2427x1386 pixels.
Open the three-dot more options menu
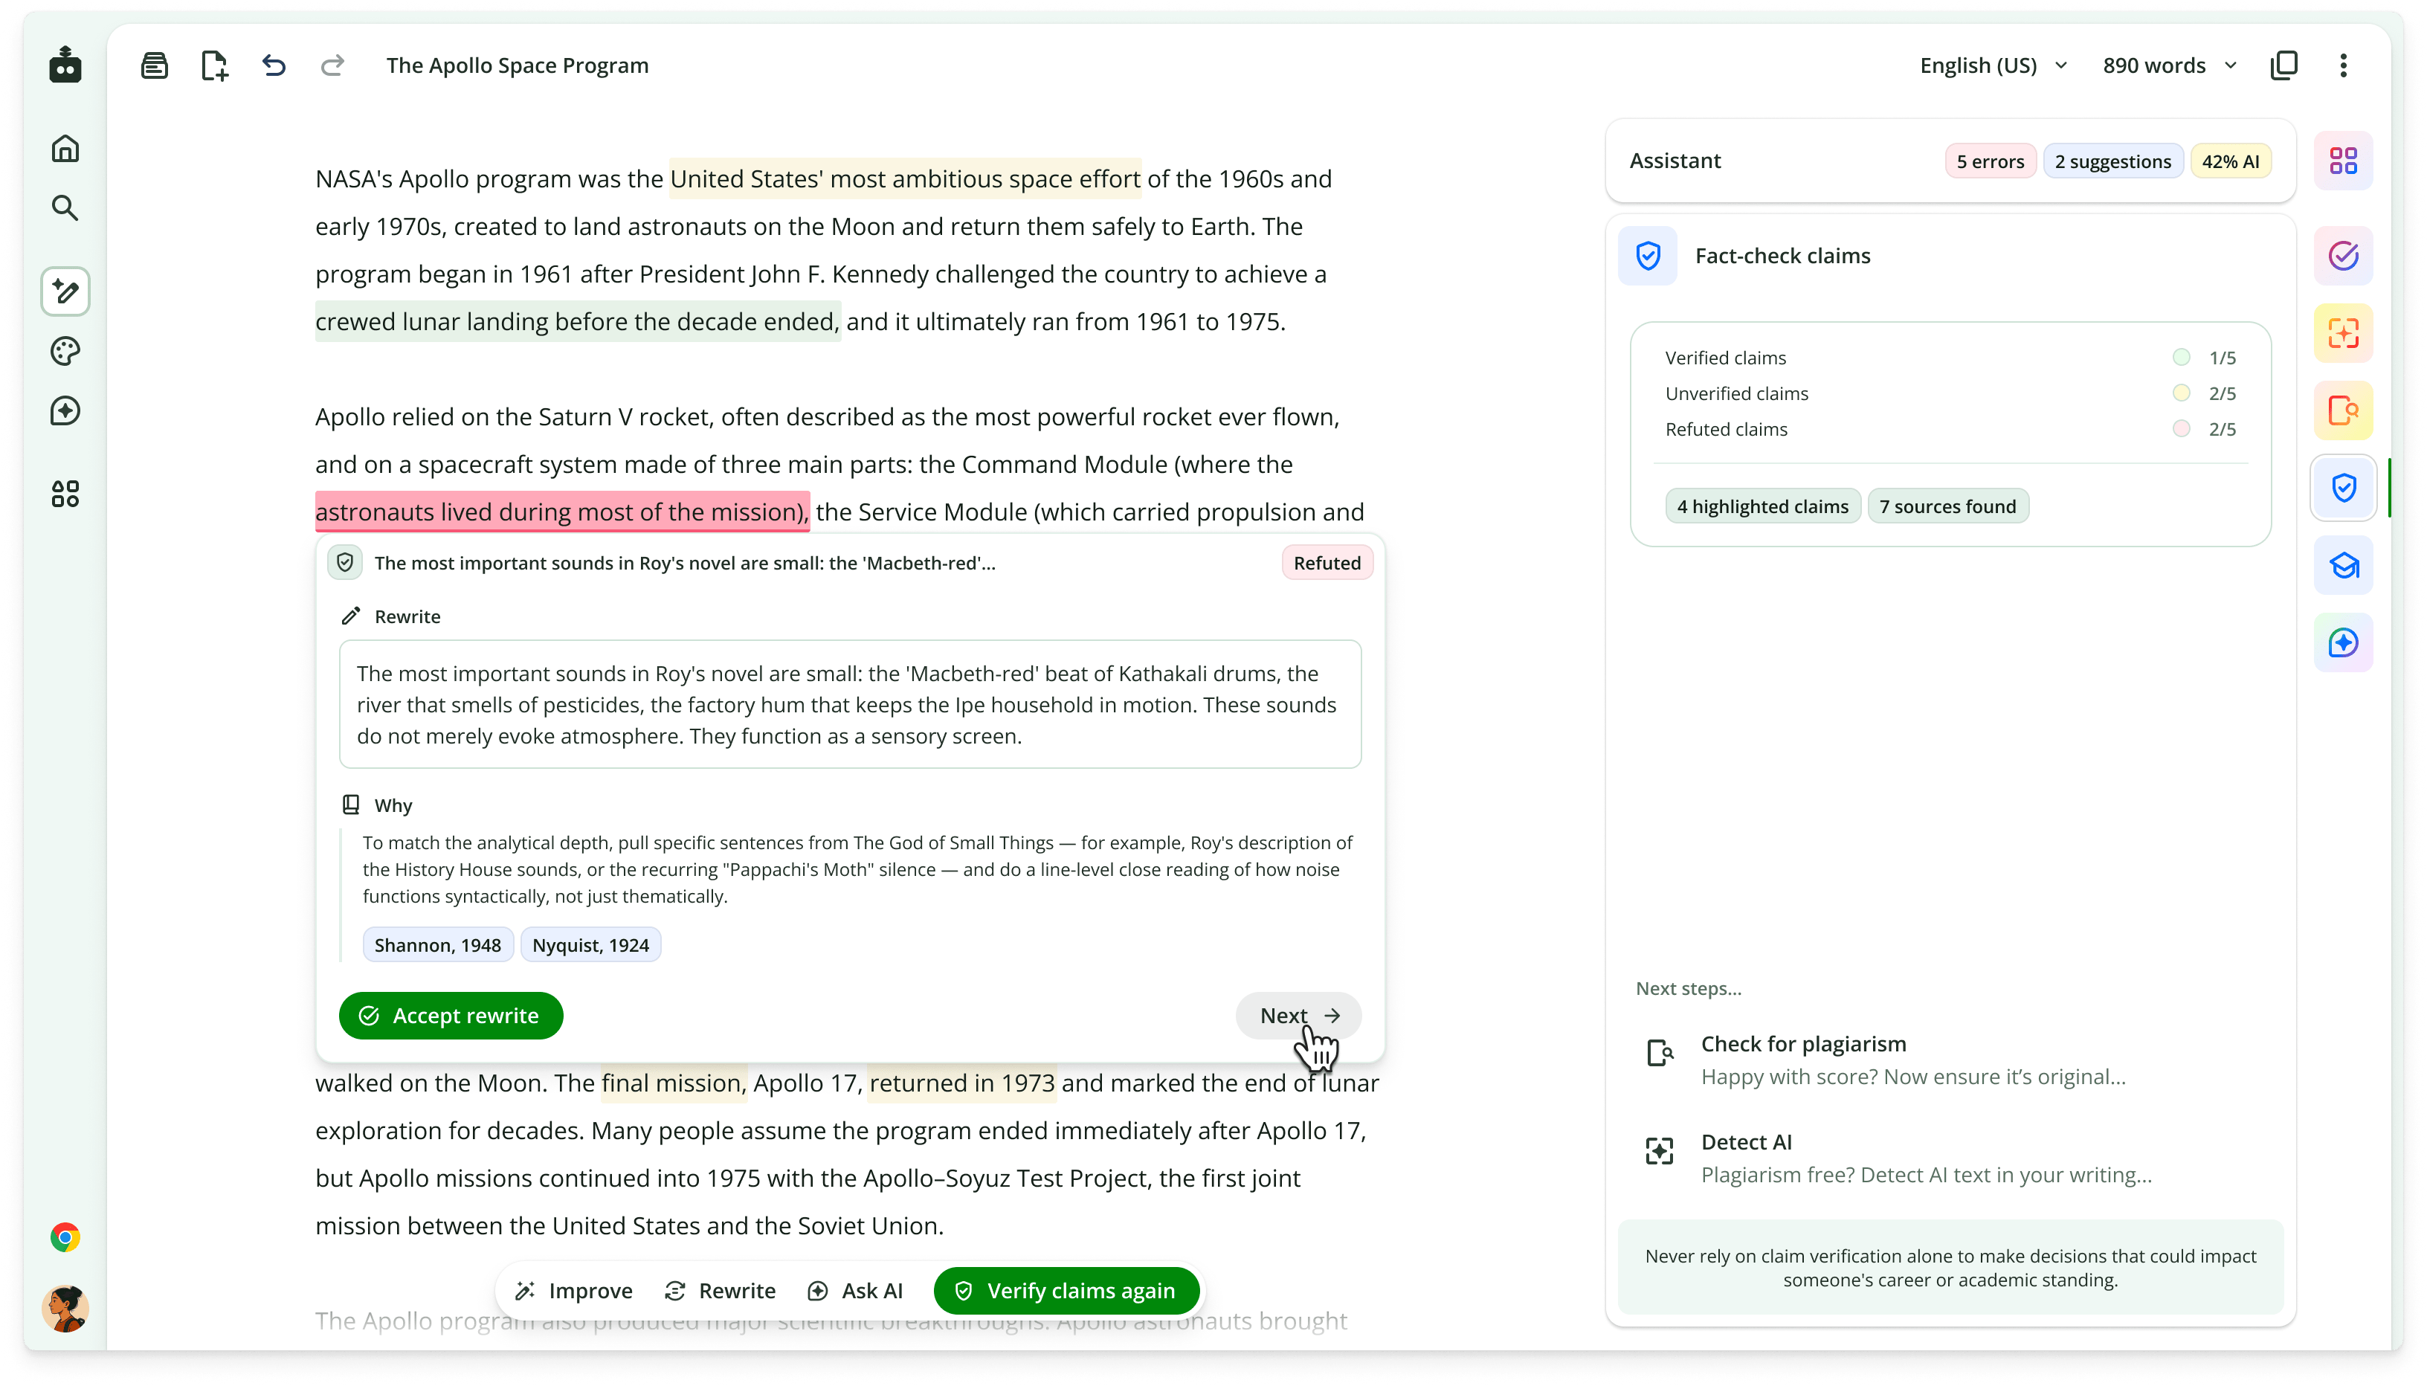coord(2343,65)
